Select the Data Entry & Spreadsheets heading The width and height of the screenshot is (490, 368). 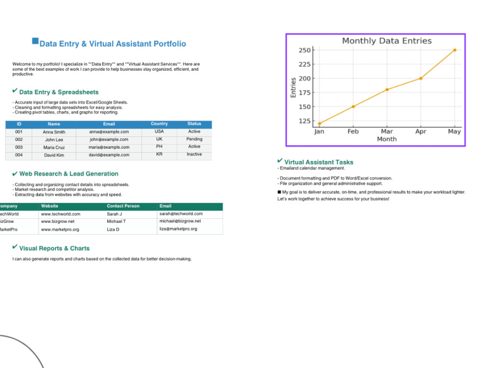point(59,92)
